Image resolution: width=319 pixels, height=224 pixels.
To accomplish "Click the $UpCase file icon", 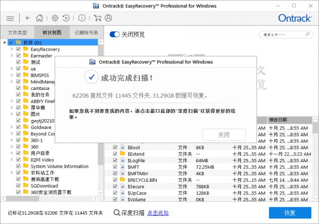I will point(123,193).
